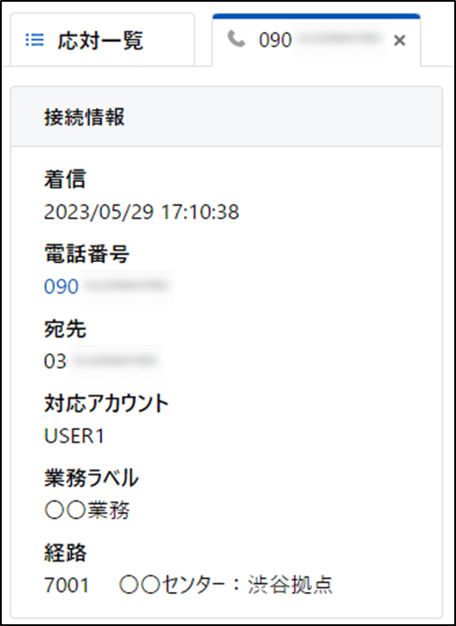Click the 着信 field label

tap(65, 179)
